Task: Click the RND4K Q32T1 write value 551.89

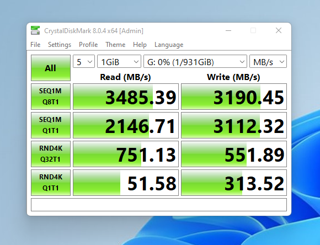Action: pos(234,154)
